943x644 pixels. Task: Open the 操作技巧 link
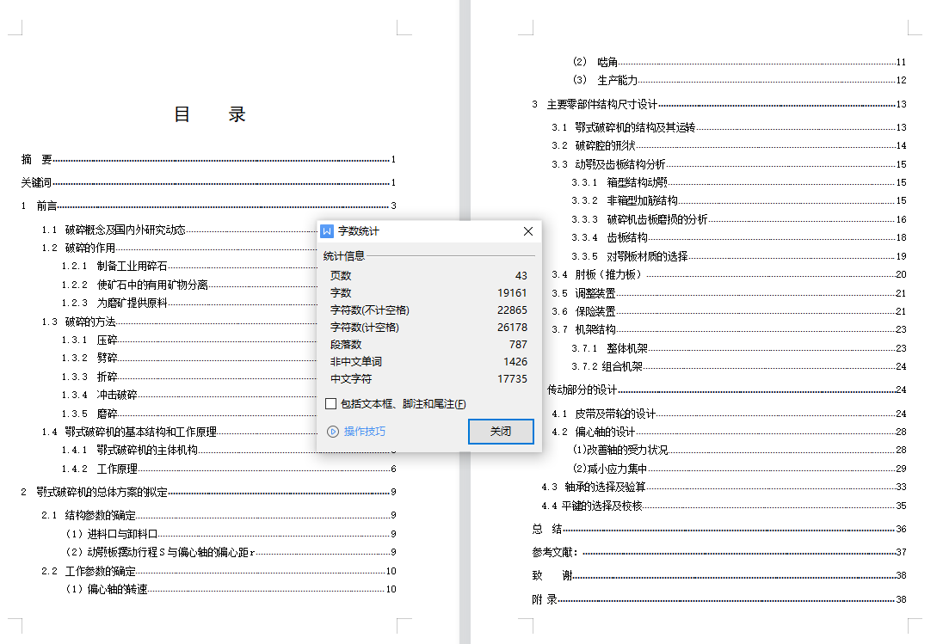(365, 432)
